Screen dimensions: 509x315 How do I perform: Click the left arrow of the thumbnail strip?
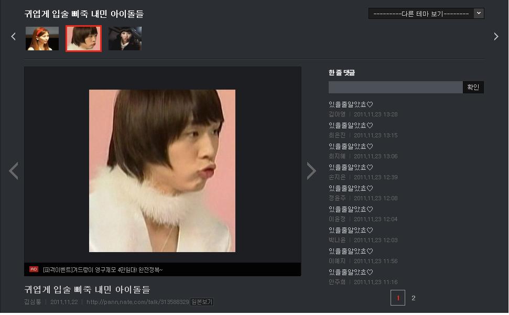[x=13, y=36]
